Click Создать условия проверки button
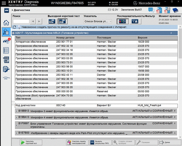 pyautogui.click(x=124, y=142)
